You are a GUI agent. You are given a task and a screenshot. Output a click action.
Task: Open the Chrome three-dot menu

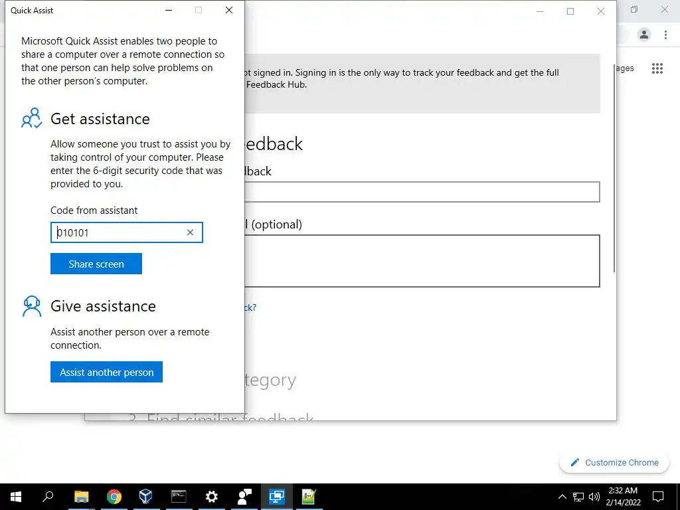665,35
